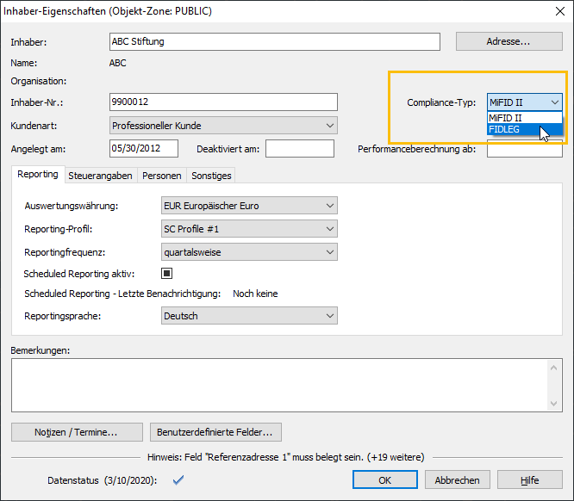The height and width of the screenshot is (501, 574).
Task: Toggle the Scheduled Reporting aktiv checkbox
Action: 167,274
